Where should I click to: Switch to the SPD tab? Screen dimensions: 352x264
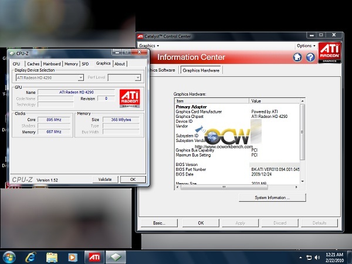(x=85, y=64)
